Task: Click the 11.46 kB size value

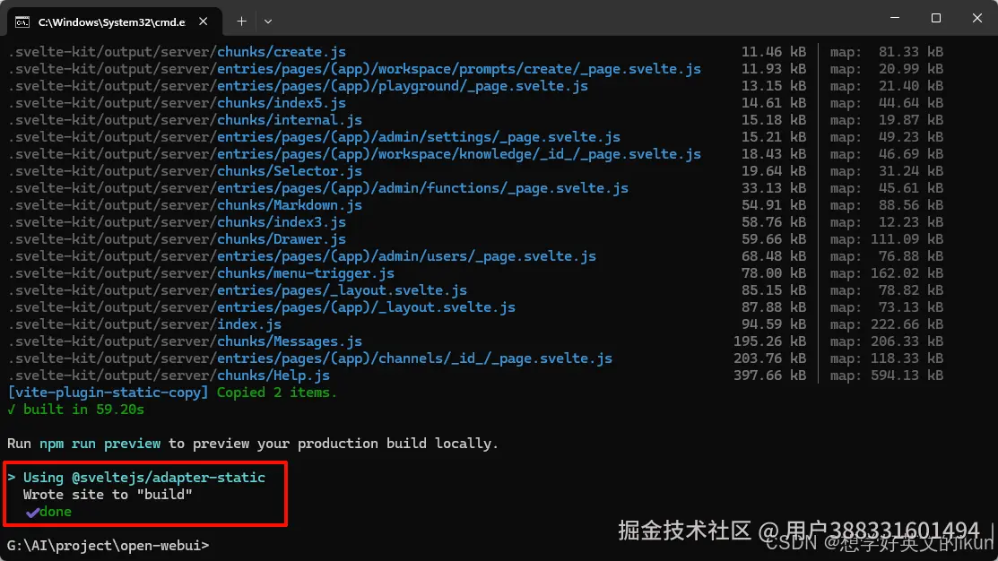Action: click(x=773, y=52)
